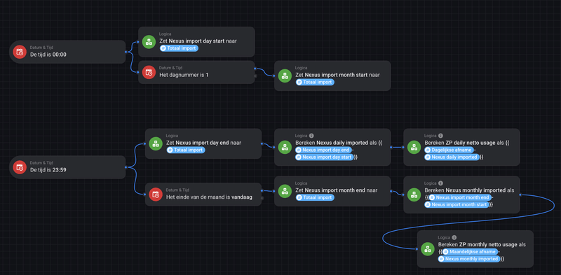The height and width of the screenshot is (275, 561).
Task: Click the 'Zet Nexus import day end naar' card
Action: pyautogui.click(x=203, y=143)
